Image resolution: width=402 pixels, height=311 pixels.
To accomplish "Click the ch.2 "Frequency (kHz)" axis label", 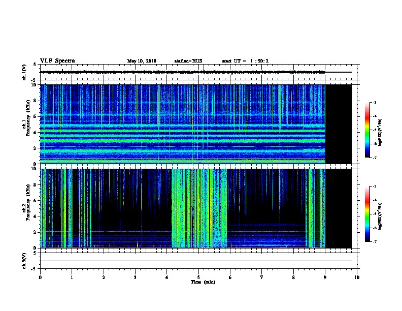I will coord(28,202).
